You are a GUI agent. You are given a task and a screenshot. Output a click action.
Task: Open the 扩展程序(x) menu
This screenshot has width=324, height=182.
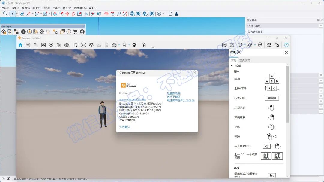[80, 8]
